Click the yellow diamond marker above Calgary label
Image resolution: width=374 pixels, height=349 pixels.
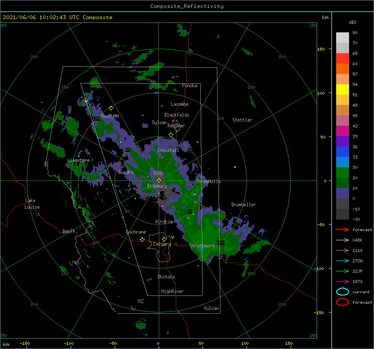(x=164, y=239)
